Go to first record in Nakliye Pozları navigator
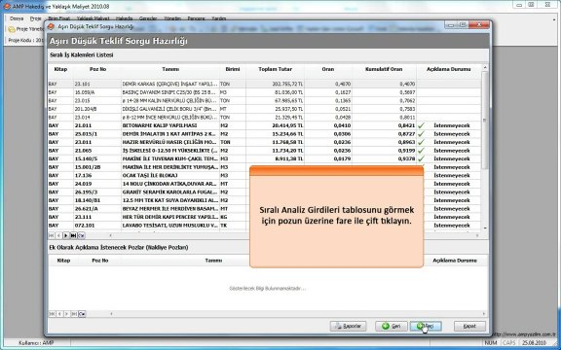Viewport: 561px width, 350px height. (x=52, y=314)
